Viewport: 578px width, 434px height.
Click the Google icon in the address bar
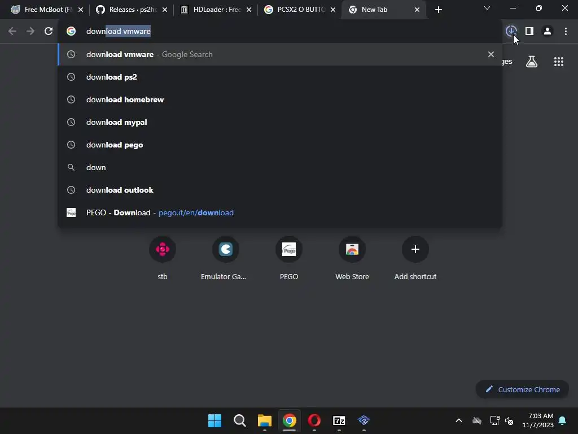(x=71, y=32)
